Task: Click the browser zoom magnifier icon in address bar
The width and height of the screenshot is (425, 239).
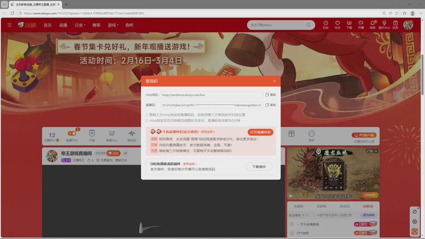Action: coord(384,13)
